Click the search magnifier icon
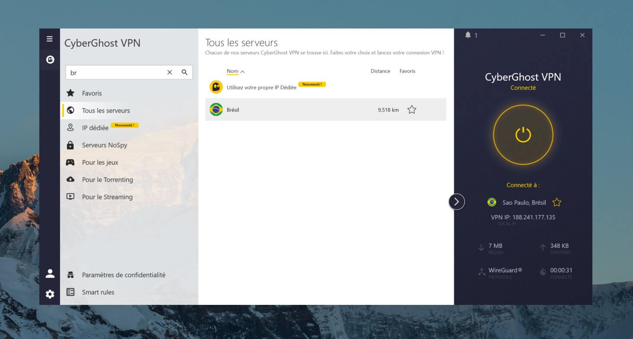The height and width of the screenshot is (339, 633). [184, 73]
